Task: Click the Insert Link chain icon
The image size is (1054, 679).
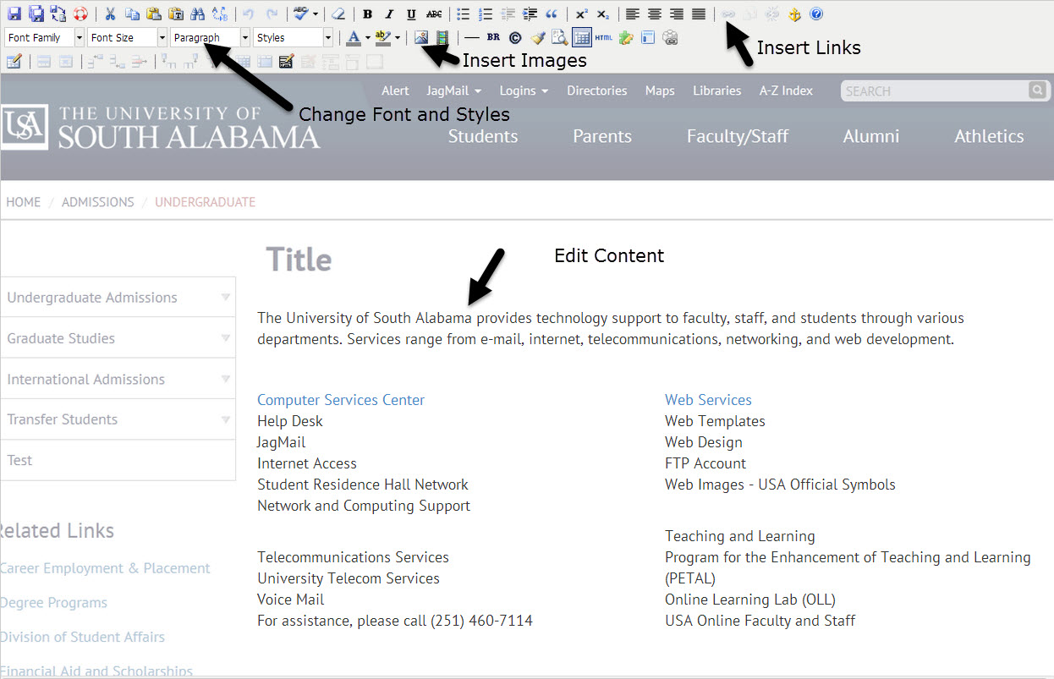Action: point(728,14)
